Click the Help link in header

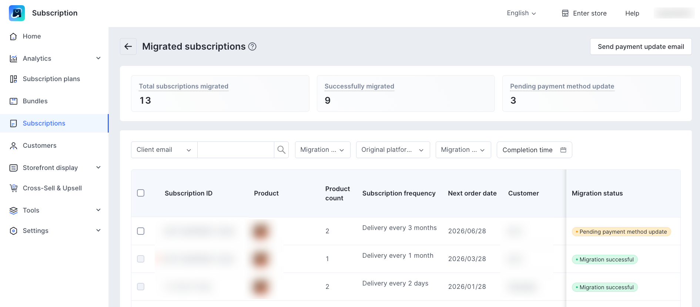[x=632, y=13]
